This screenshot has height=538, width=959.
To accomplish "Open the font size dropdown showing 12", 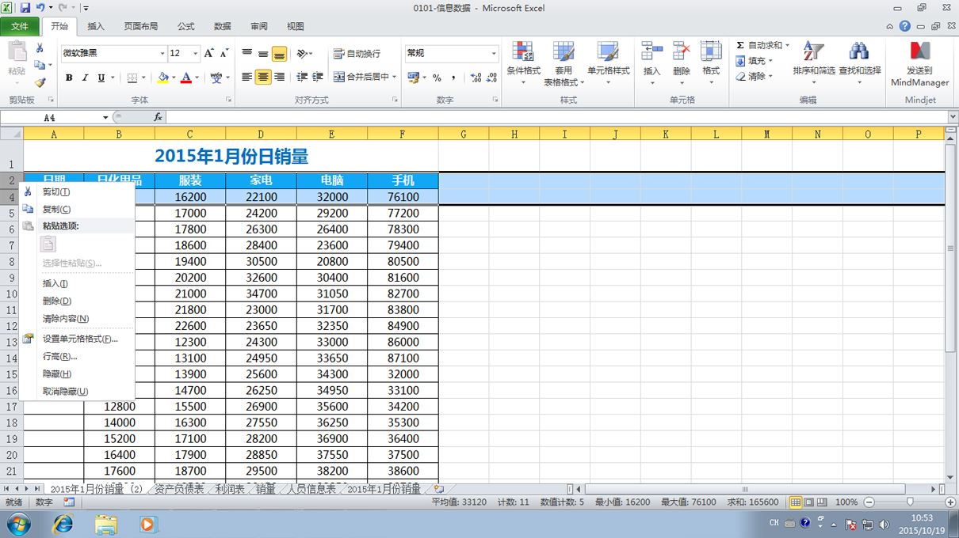I will point(195,54).
